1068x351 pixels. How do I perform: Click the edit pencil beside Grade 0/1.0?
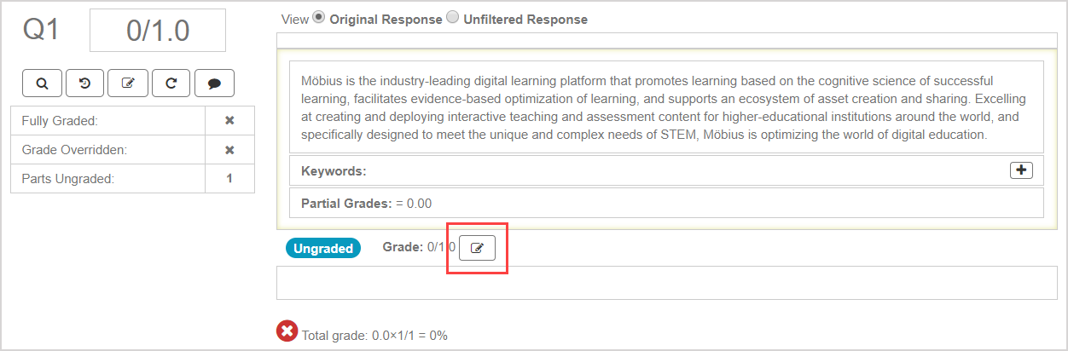(x=477, y=248)
